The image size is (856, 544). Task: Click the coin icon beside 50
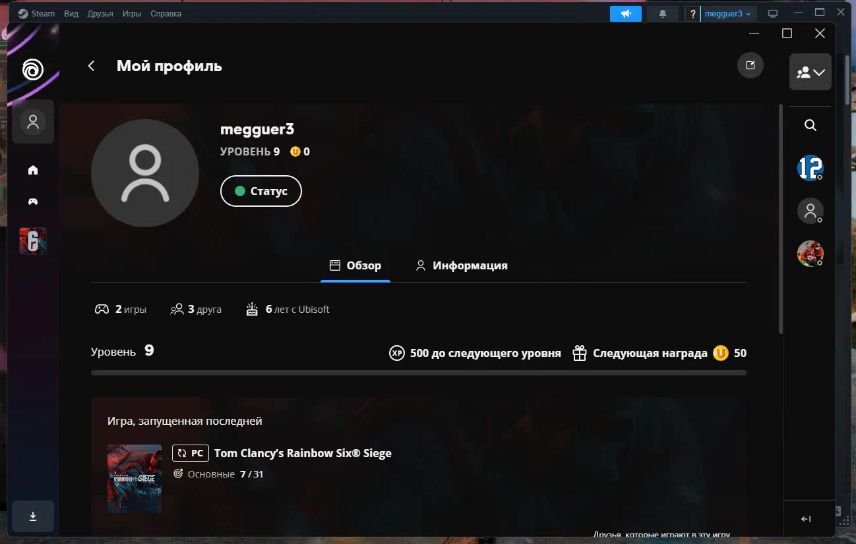pyautogui.click(x=721, y=354)
